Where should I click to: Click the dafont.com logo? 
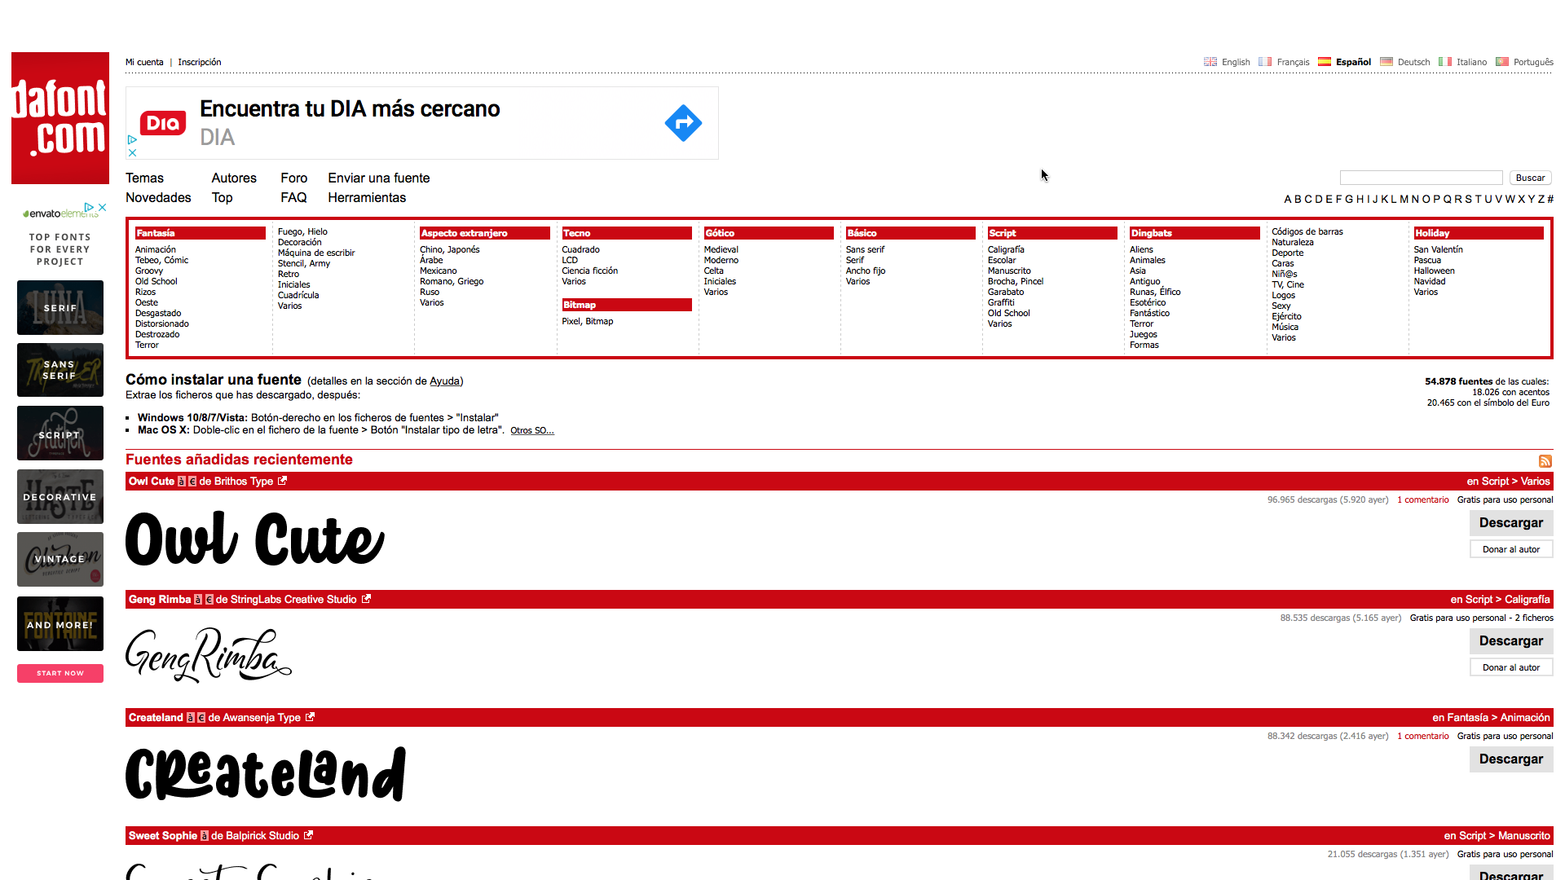click(60, 118)
